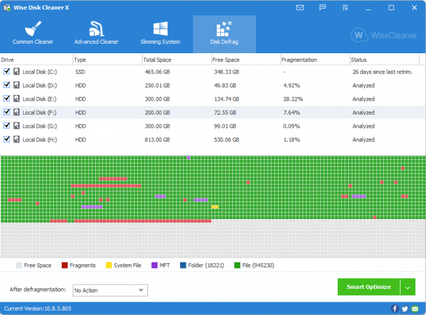The height and width of the screenshot is (315, 426).
Task: Uncheck Local Disk (D:) checkbox
Action: [x=6, y=85]
